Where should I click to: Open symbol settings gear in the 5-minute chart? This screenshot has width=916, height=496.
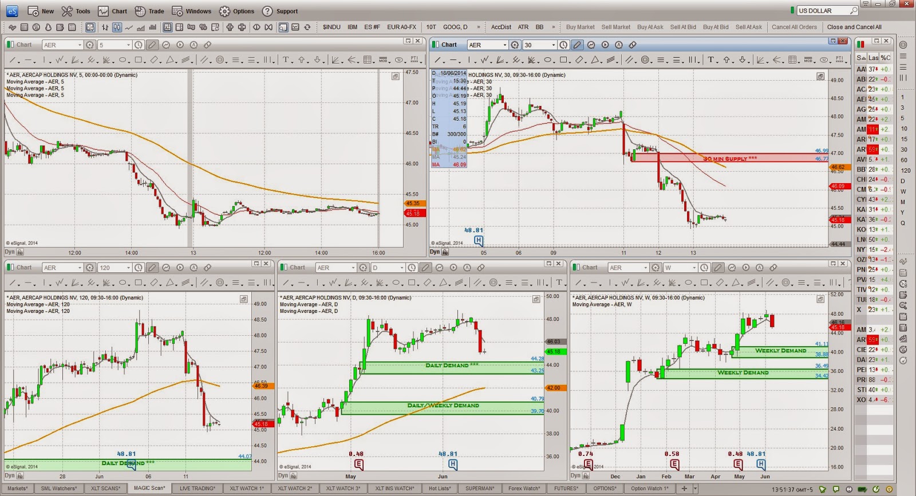90,45
